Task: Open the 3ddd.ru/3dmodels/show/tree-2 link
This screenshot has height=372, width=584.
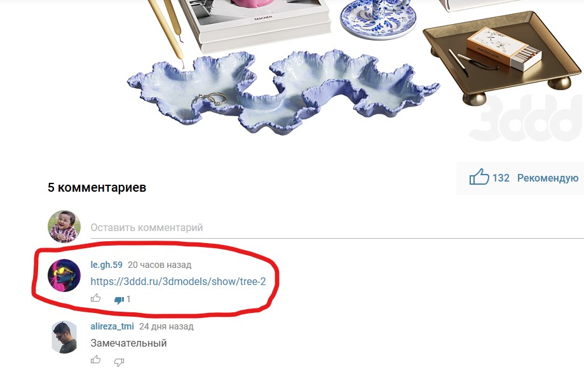Action: [x=178, y=281]
